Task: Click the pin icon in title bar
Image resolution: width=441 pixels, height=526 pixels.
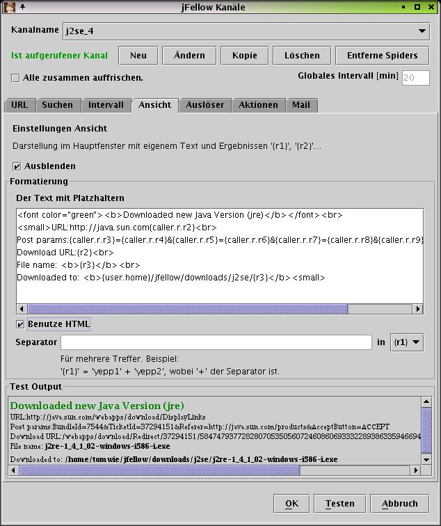Action: coord(23,7)
